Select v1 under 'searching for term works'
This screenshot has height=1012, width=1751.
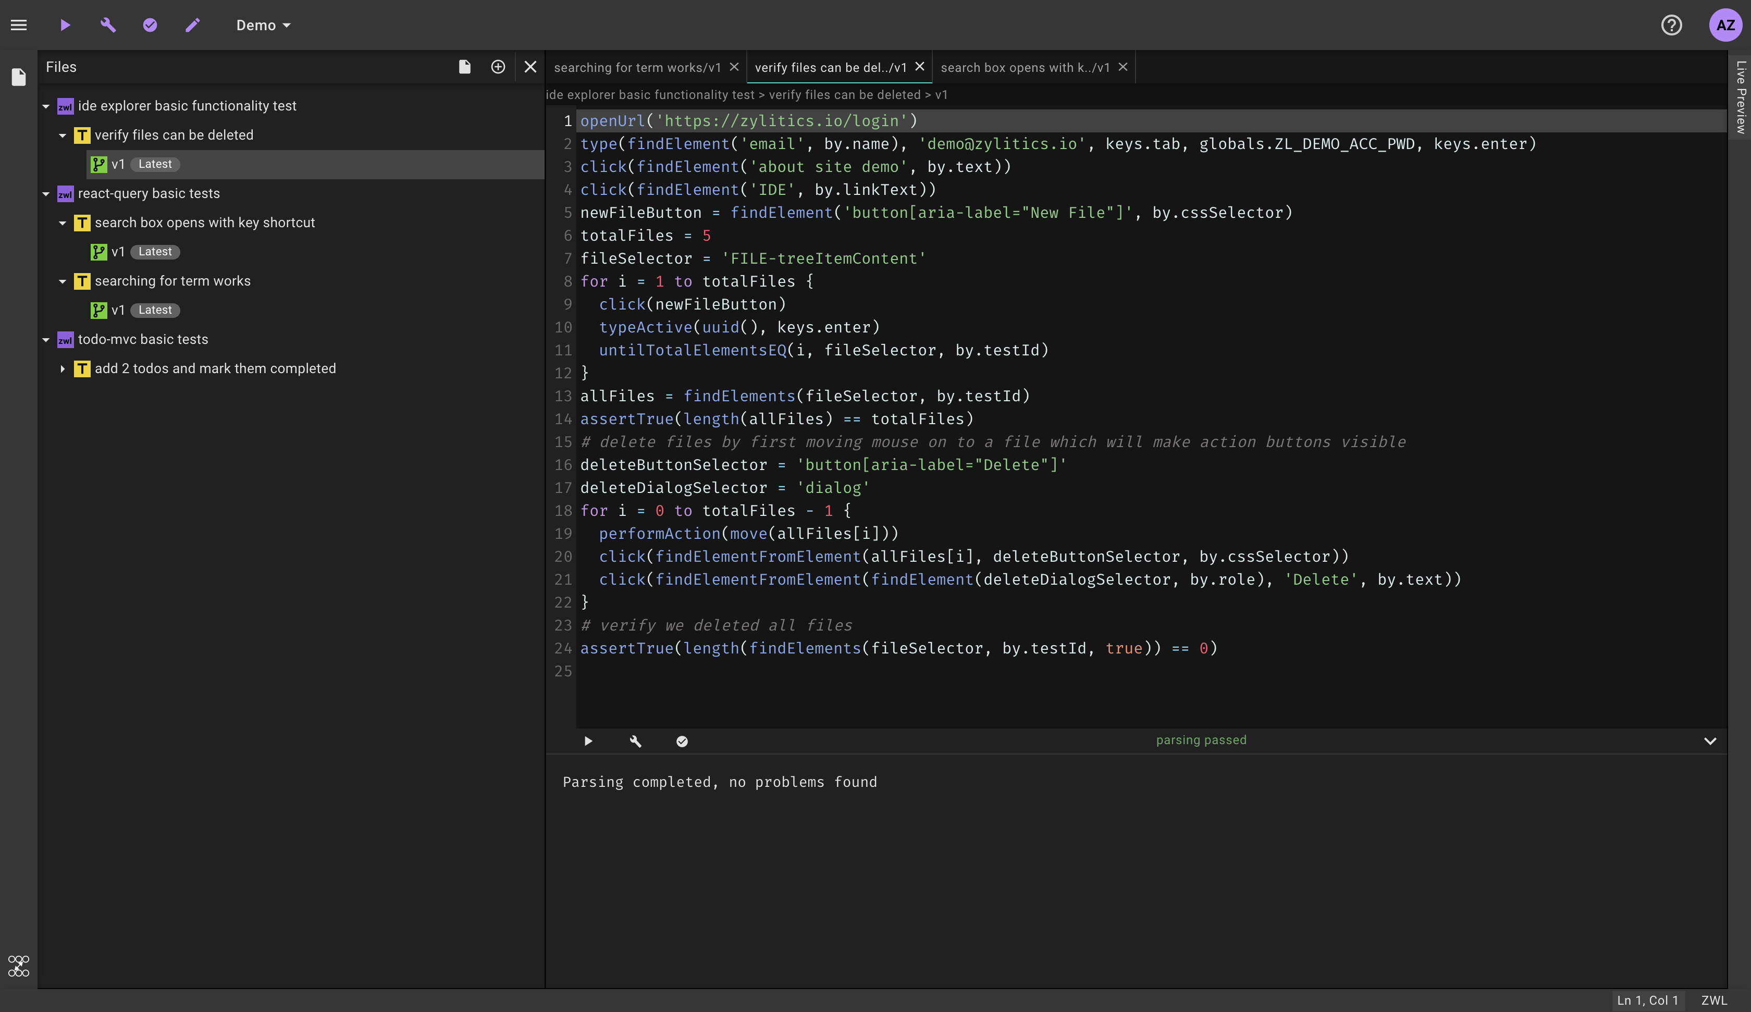coord(118,310)
